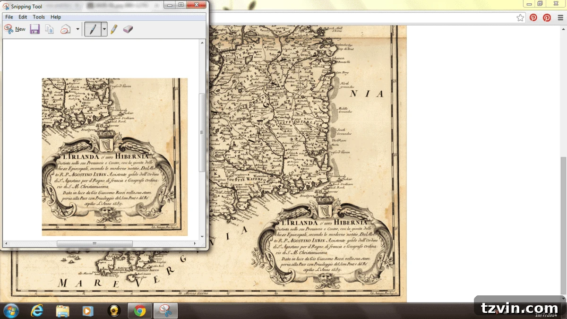Click the captured map snip in Snipping Tool
This screenshot has height=319, width=567.
pyautogui.click(x=115, y=157)
